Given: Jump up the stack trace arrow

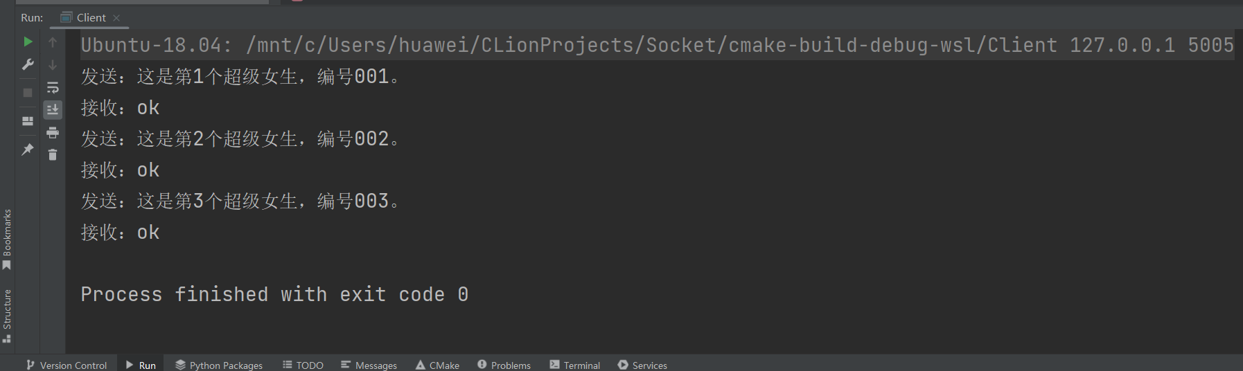Looking at the screenshot, I should 53,42.
